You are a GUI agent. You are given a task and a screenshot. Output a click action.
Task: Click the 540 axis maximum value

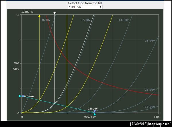(156, 117)
